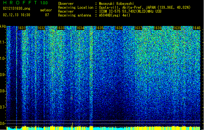Click the kHz axis unit label
This screenshot has width=204, height=130.
point(3,26)
